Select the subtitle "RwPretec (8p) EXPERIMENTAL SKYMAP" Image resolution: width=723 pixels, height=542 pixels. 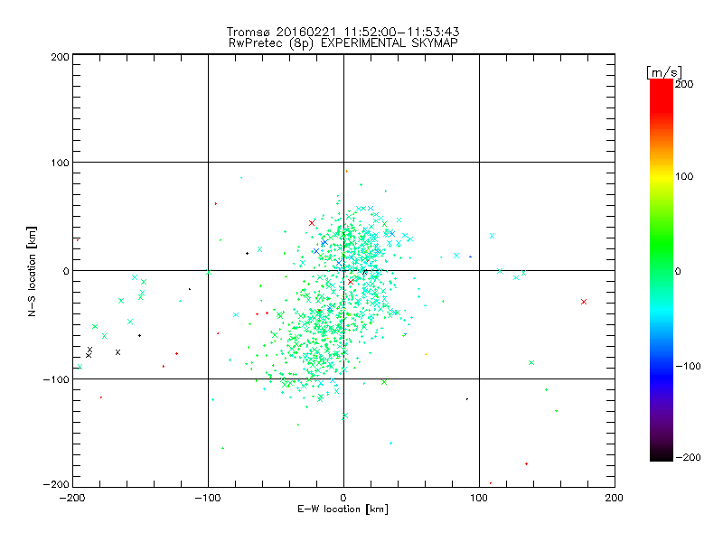click(x=343, y=43)
